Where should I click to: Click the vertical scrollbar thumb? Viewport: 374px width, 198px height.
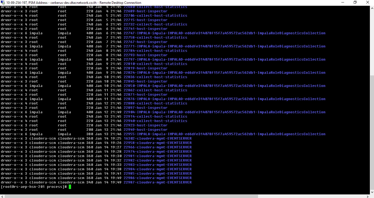pos(372,132)
